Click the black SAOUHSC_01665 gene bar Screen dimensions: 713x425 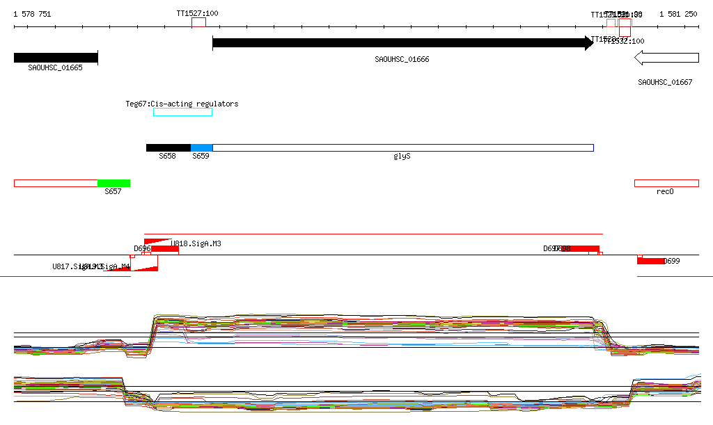coord(56,58)
